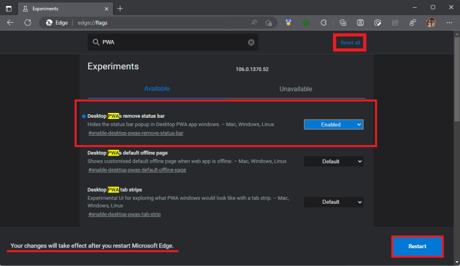Open #enable-desktop-pwas-remove-status-bar link
The width and height of the screenshot is (460, 266).
pyautogui.click(x=136, y=133)
